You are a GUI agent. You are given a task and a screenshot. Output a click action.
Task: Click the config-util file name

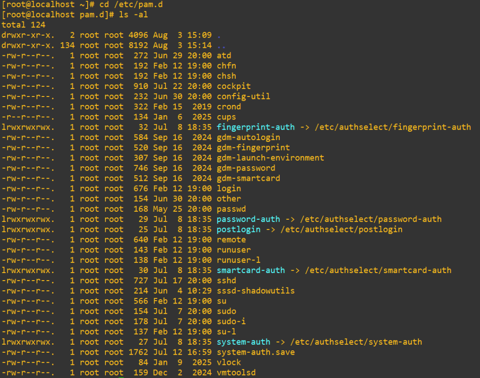(243, 96)
